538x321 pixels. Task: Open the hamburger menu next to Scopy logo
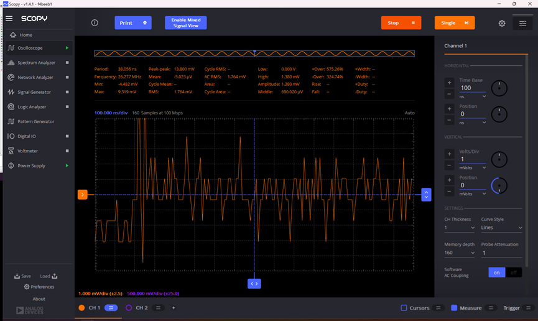(9, 19)
